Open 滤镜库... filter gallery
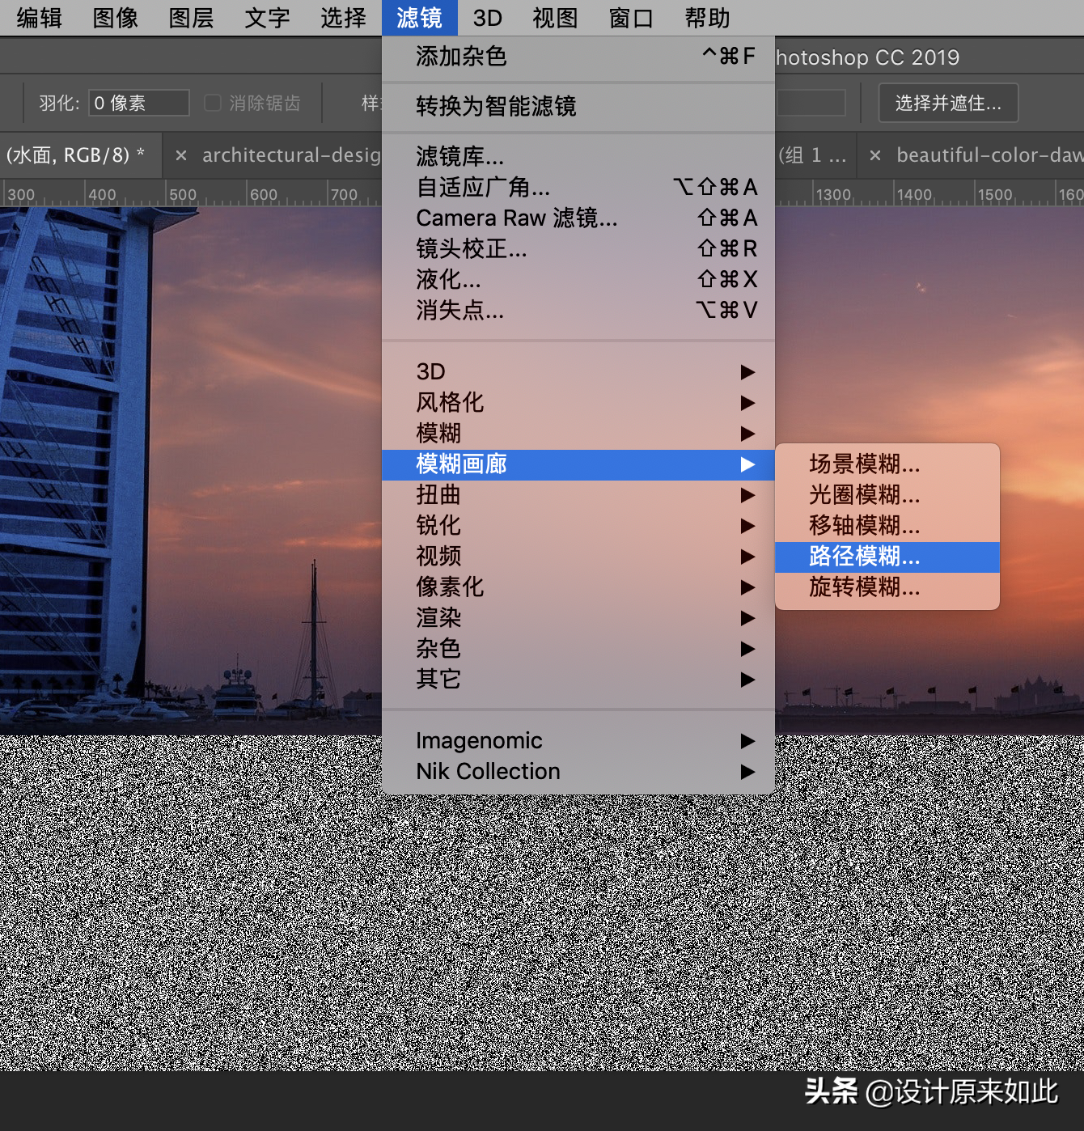Viewport: 1084px width, 1131px height. [578, 156]
